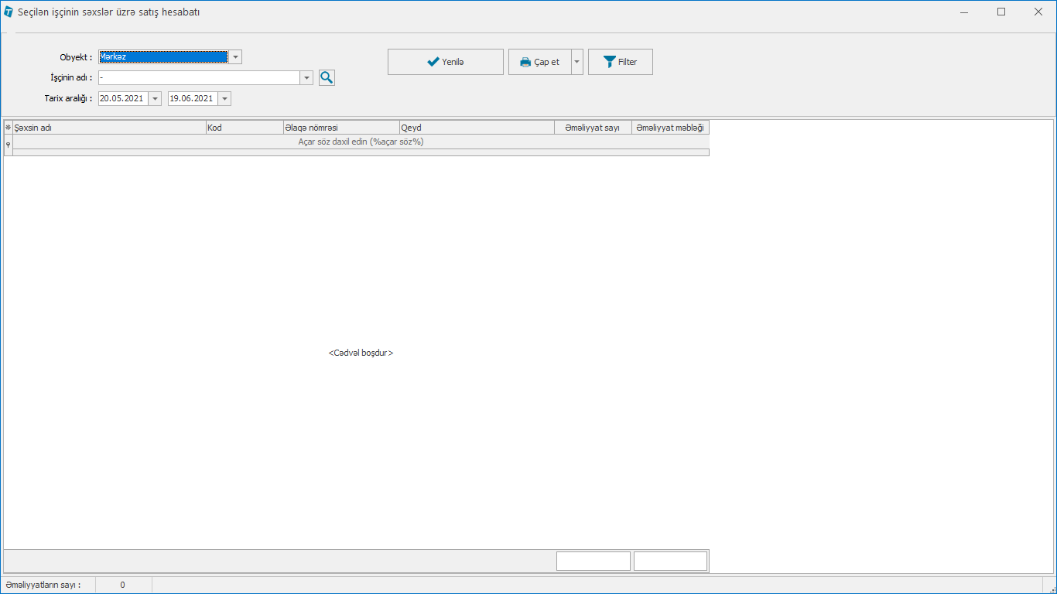This screenshot has height=594, width=1057.
Task: Click the keyword search filter row
Action: tap(361, 142)
